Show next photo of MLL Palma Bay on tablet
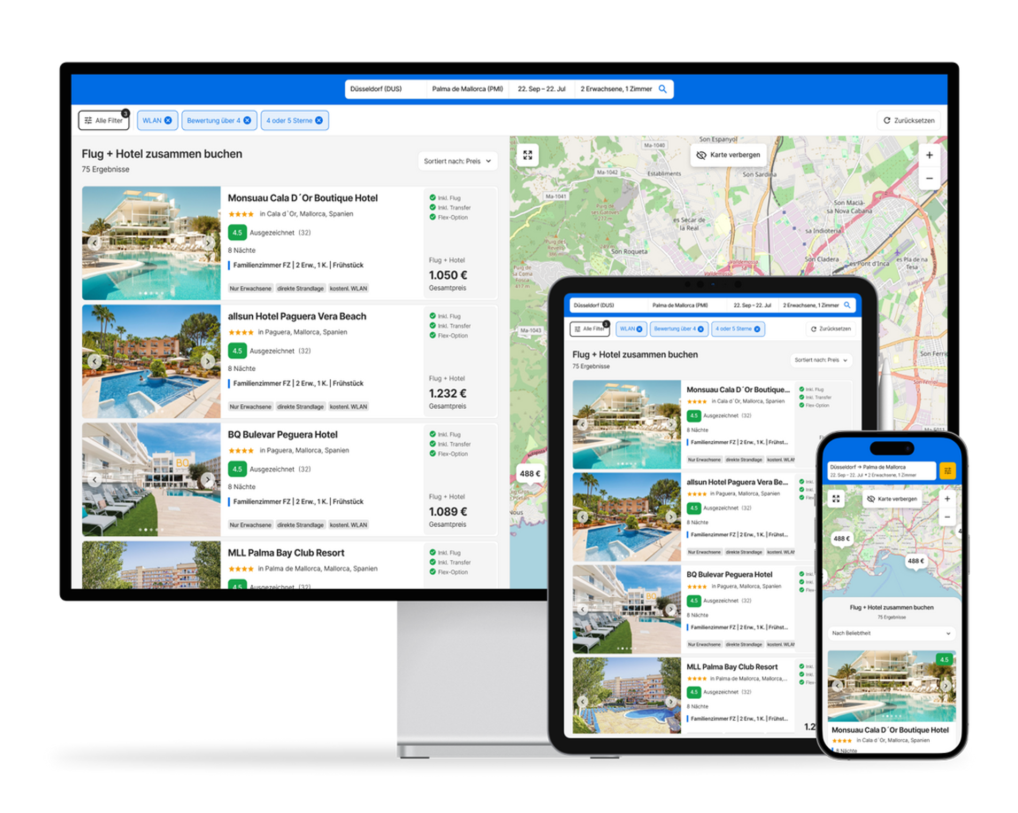This screenshot has height=813, width=1018. [671, 701]
